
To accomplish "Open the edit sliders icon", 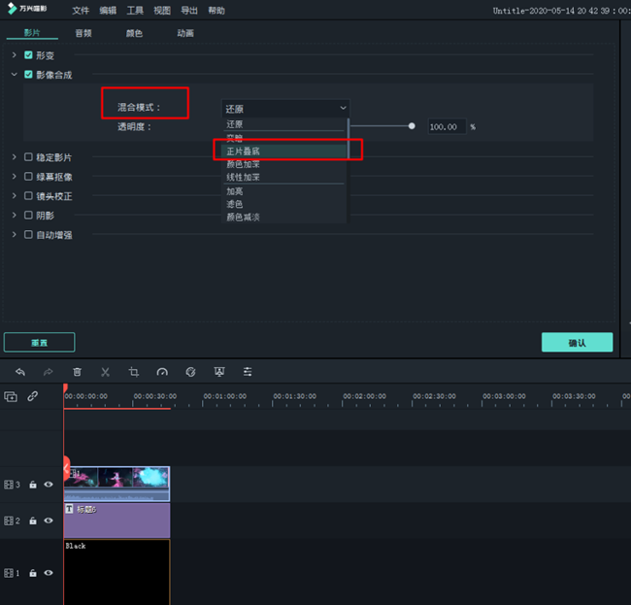I will 248,372.
